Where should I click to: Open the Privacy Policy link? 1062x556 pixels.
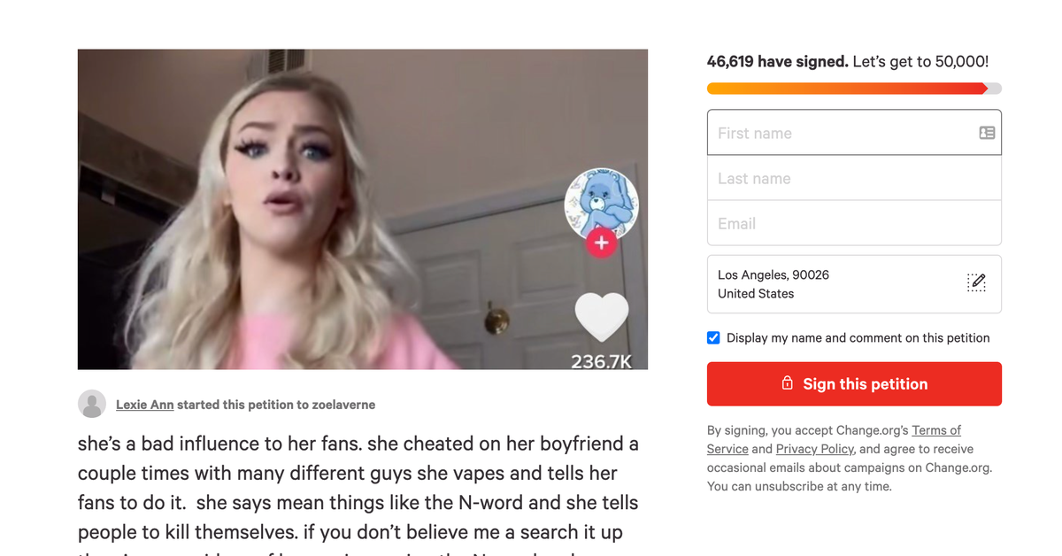tap(815, 449)
